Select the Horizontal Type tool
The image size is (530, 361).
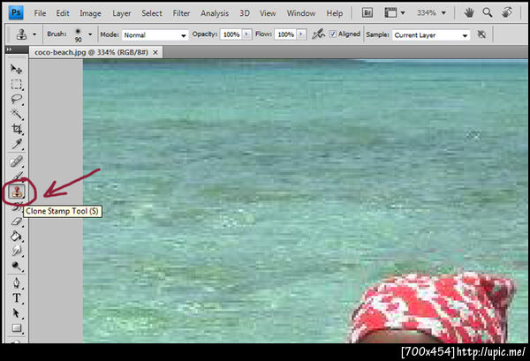tap(16, 297)
